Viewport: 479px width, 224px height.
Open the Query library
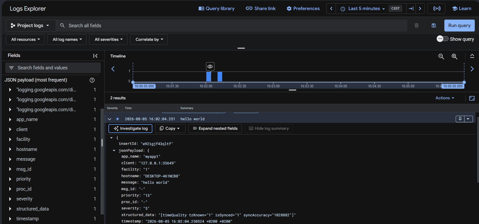click(x=216, y=8)
